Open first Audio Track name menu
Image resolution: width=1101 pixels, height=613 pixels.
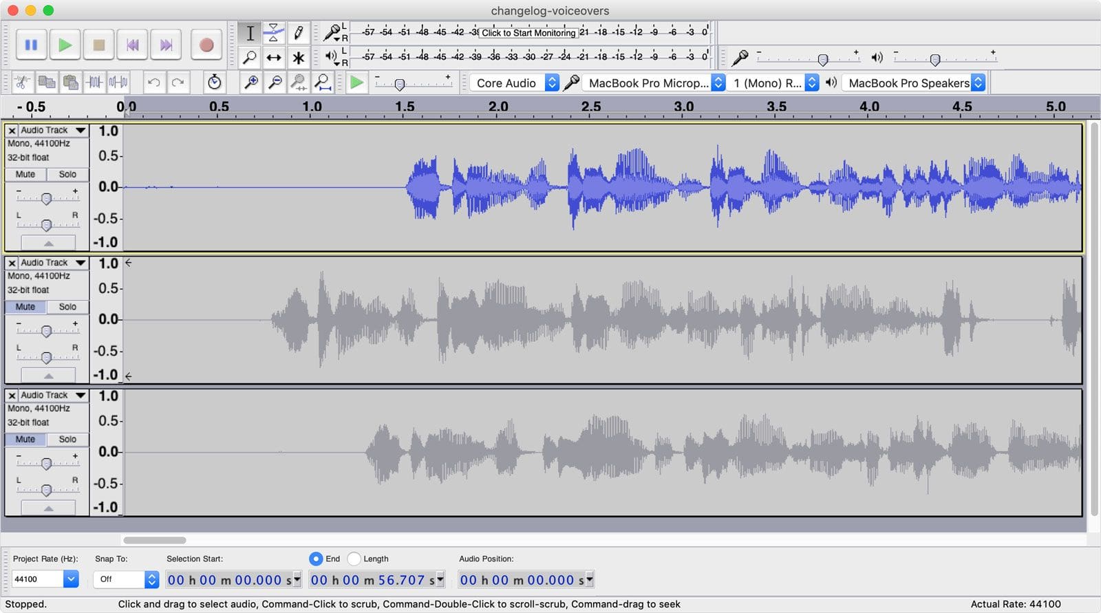coord(53,130)
